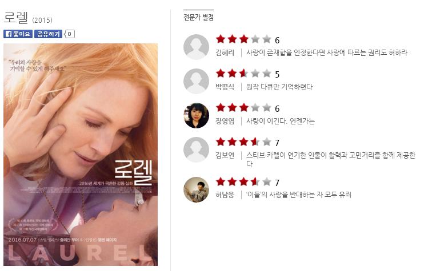Image resolution: width=424 pixels, height=271 pixels.
Task: Open reviewer name 박평식
Action: [x=225, y=87]
